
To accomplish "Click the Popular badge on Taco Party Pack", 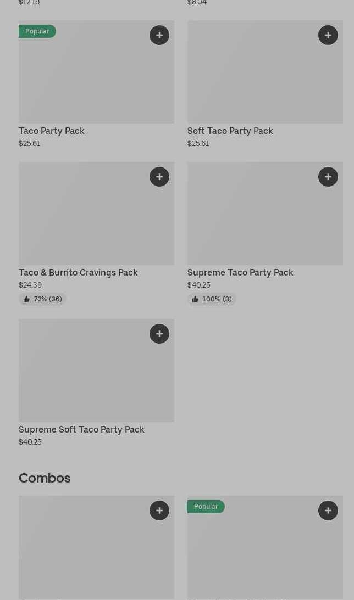I will point(37,31).
